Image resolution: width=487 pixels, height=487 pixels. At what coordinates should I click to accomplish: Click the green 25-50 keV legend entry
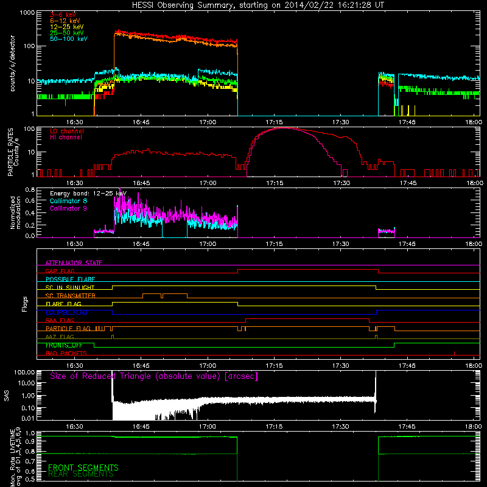(67, 33)
